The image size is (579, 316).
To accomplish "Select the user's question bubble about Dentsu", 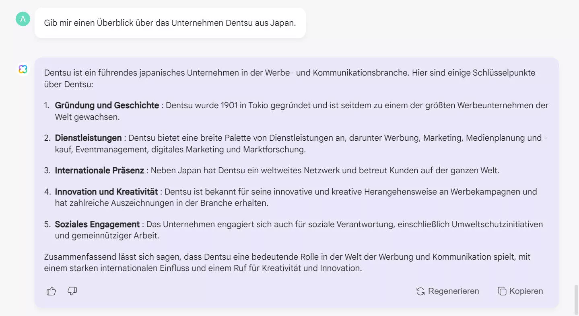I will pyautogui.click(x=170, y=23).
